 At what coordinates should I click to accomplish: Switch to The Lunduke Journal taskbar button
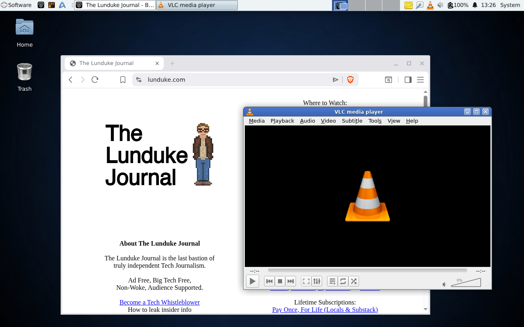(x=115, y=5)
